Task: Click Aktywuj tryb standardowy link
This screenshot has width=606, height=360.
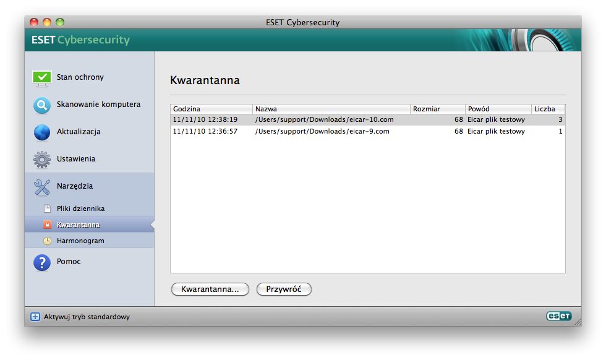Action: tap(87, 317)
